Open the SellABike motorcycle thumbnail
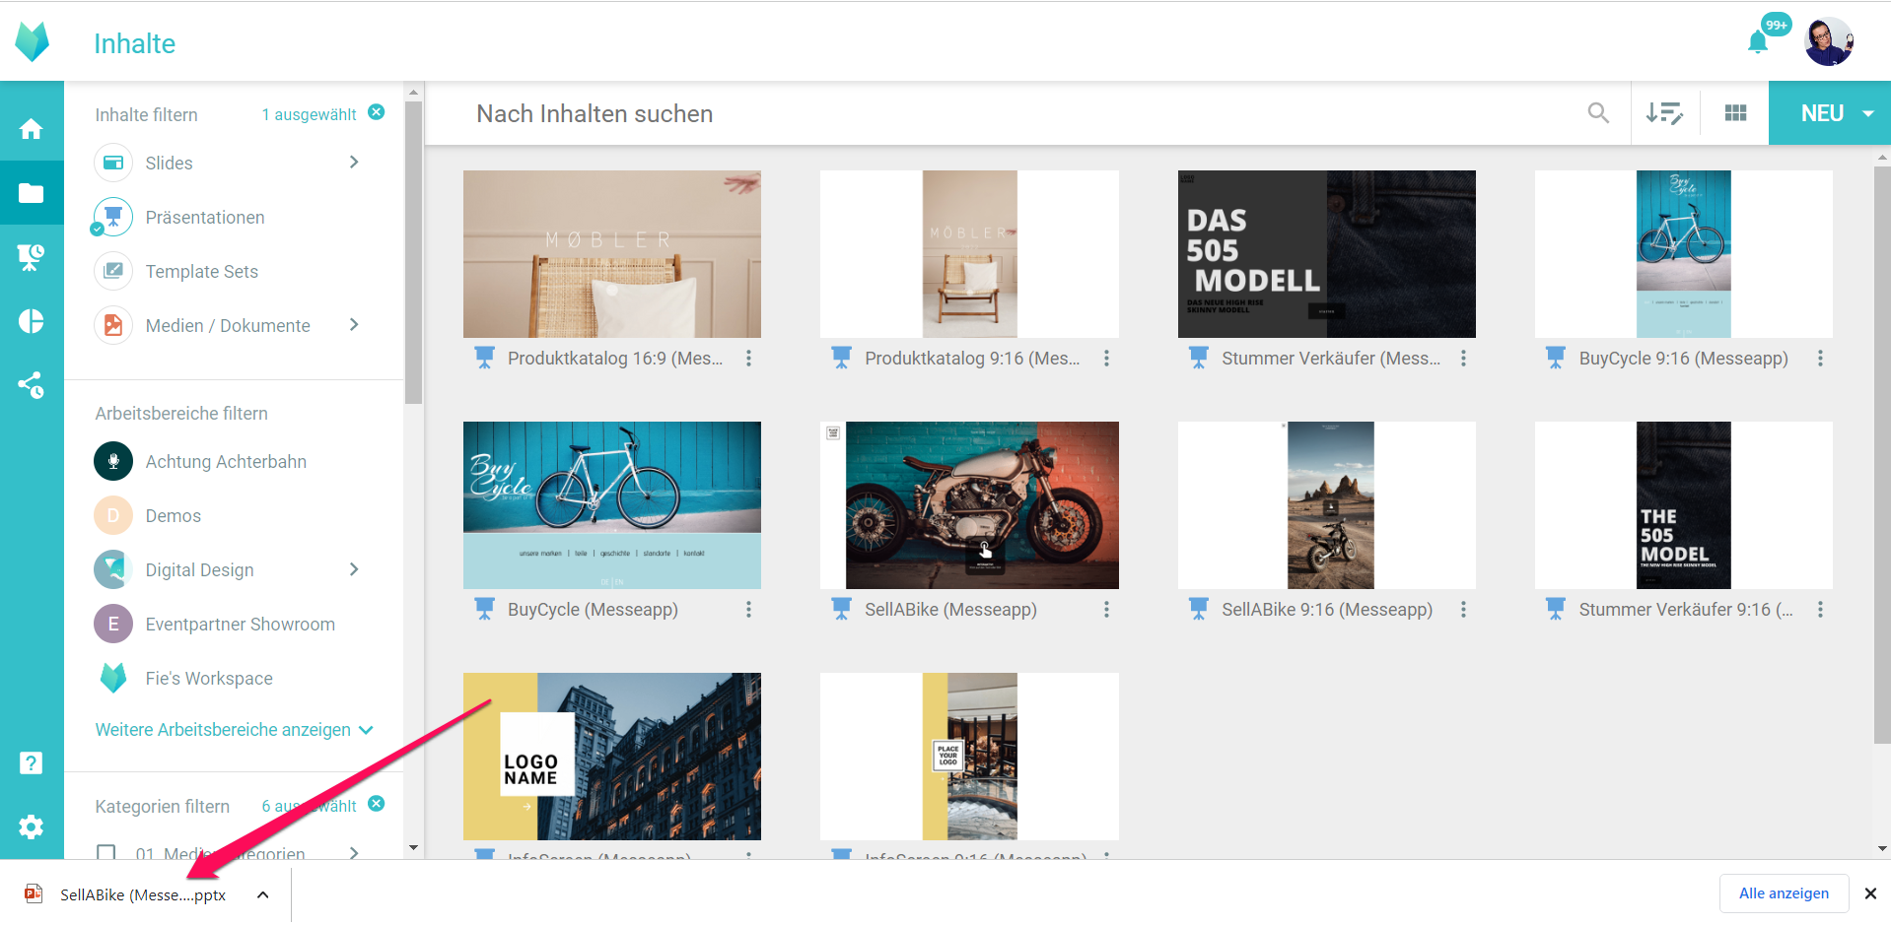 pyautogui.click(x=969, y=505)
